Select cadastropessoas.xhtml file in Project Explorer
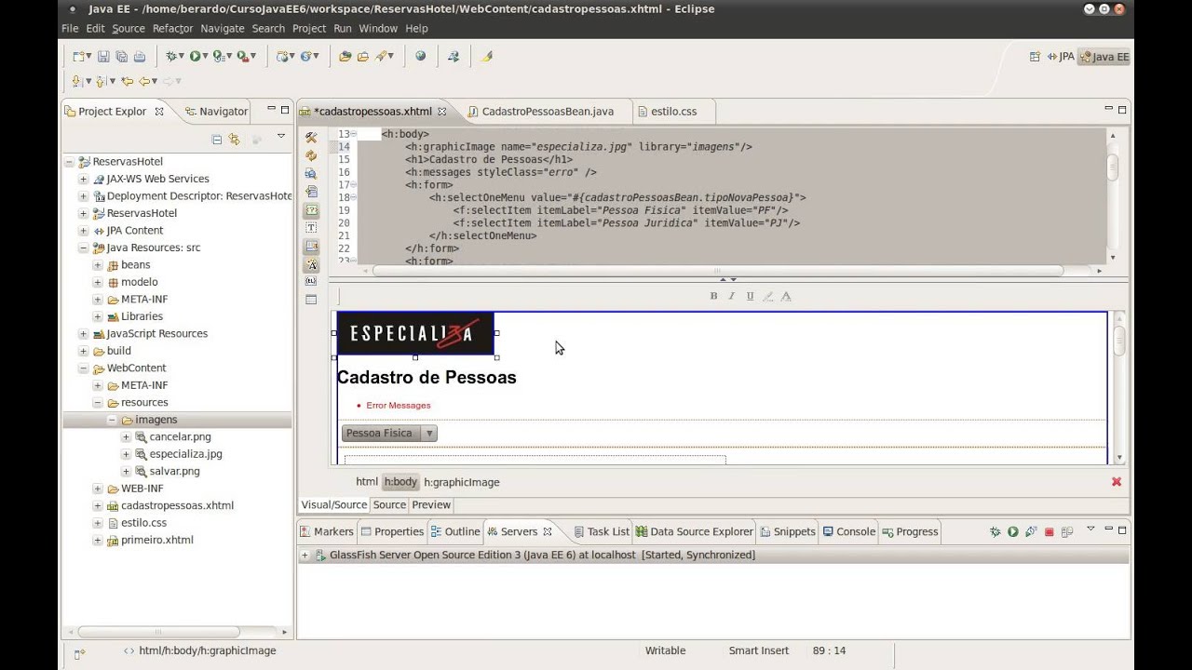1192x670 pixels. pyautogui.click(x=177, y=506)
